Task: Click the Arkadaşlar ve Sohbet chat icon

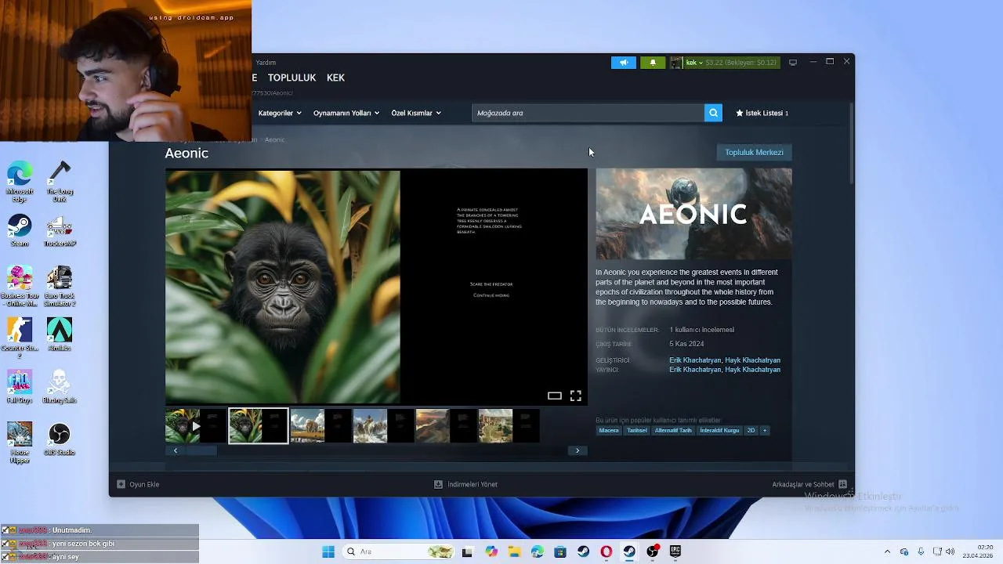Action: click(x=843, y=484)
